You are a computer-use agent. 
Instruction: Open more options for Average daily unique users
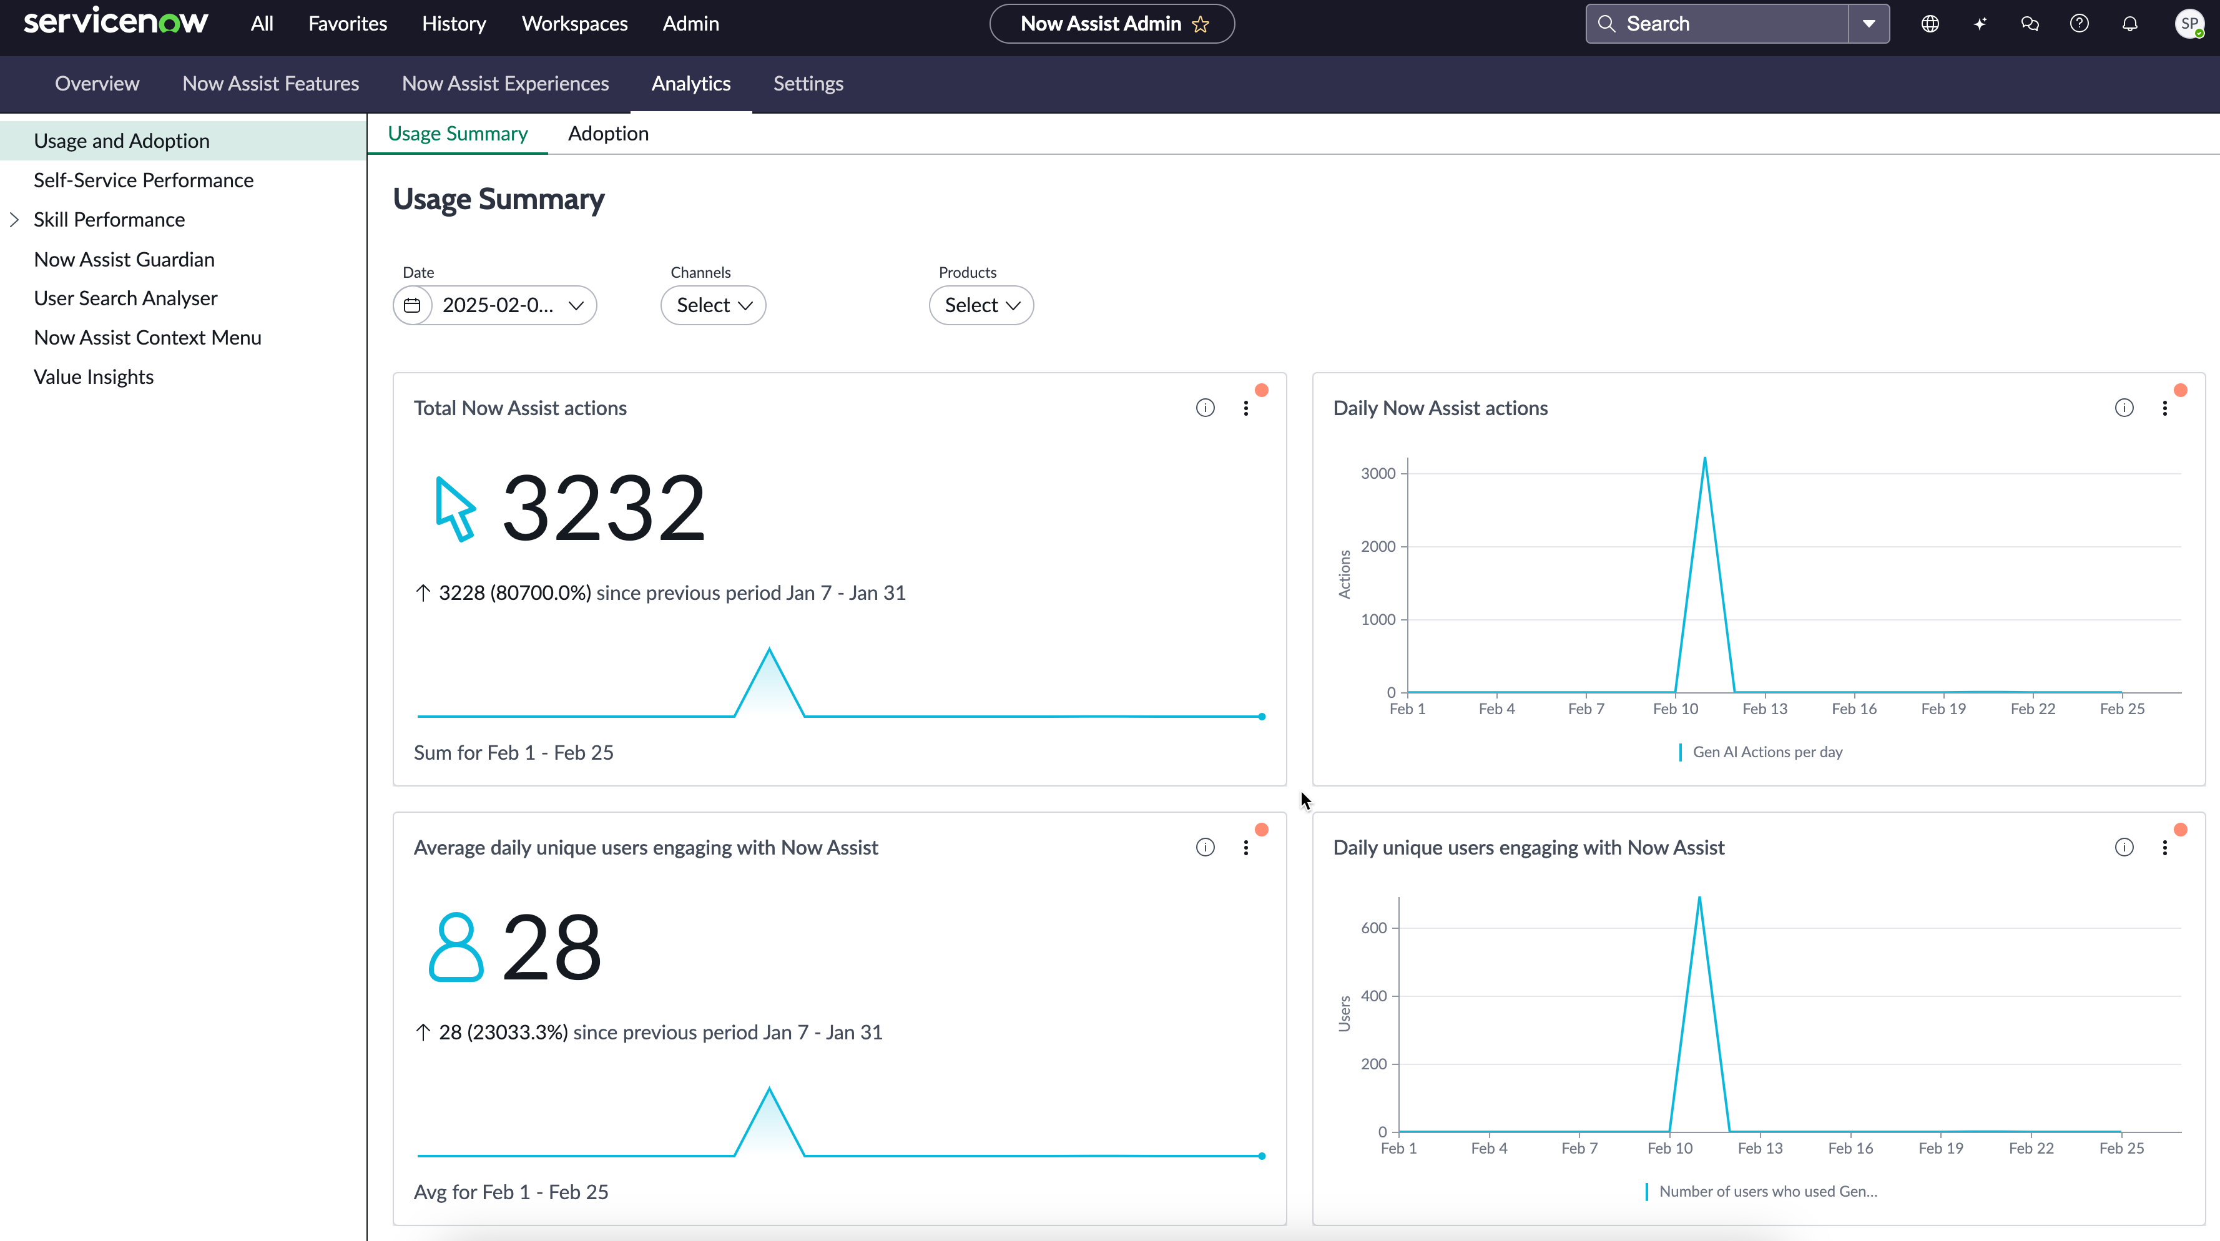[x=1245, y=847]
